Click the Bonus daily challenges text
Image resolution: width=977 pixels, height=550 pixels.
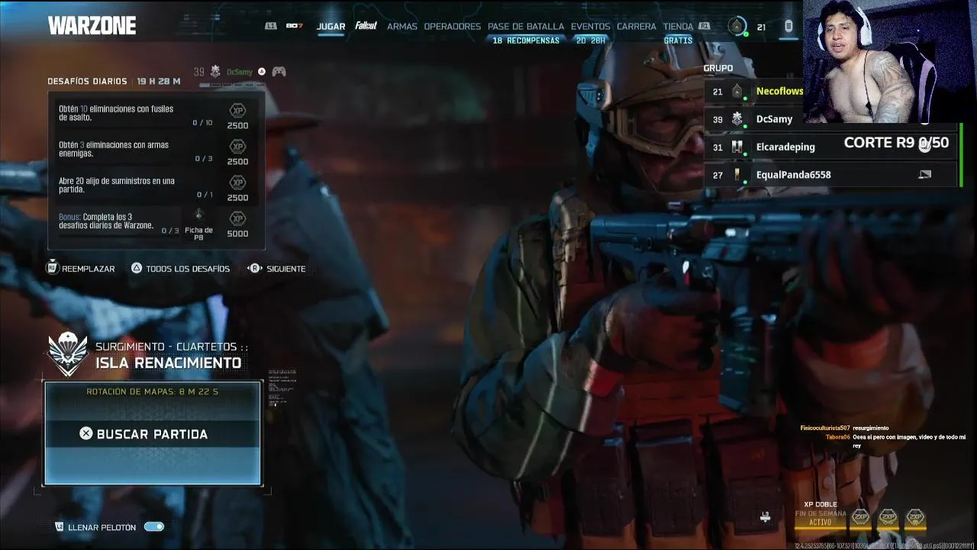[106, 221]
